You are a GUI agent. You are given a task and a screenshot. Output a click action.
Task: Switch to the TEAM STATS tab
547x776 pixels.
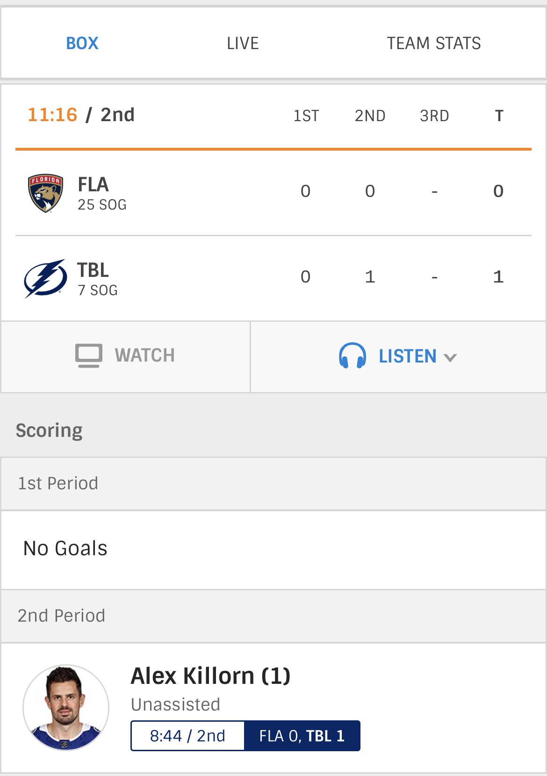pos(434,44)
